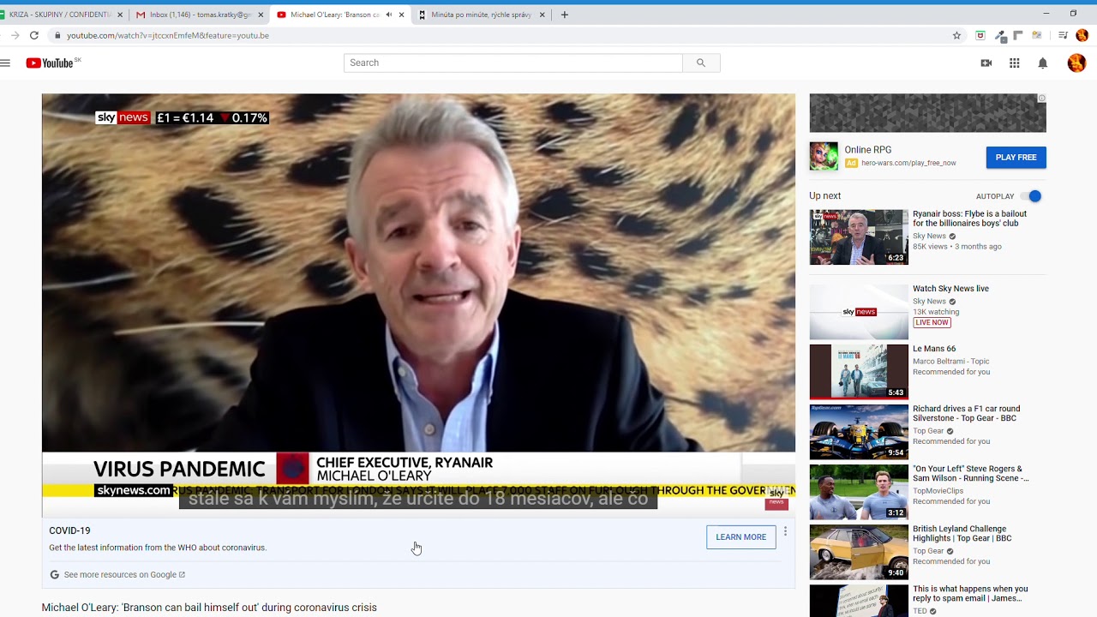Click the Le Mans 66 thumbnail
1097x617 pixels.
tap(859, 372)
